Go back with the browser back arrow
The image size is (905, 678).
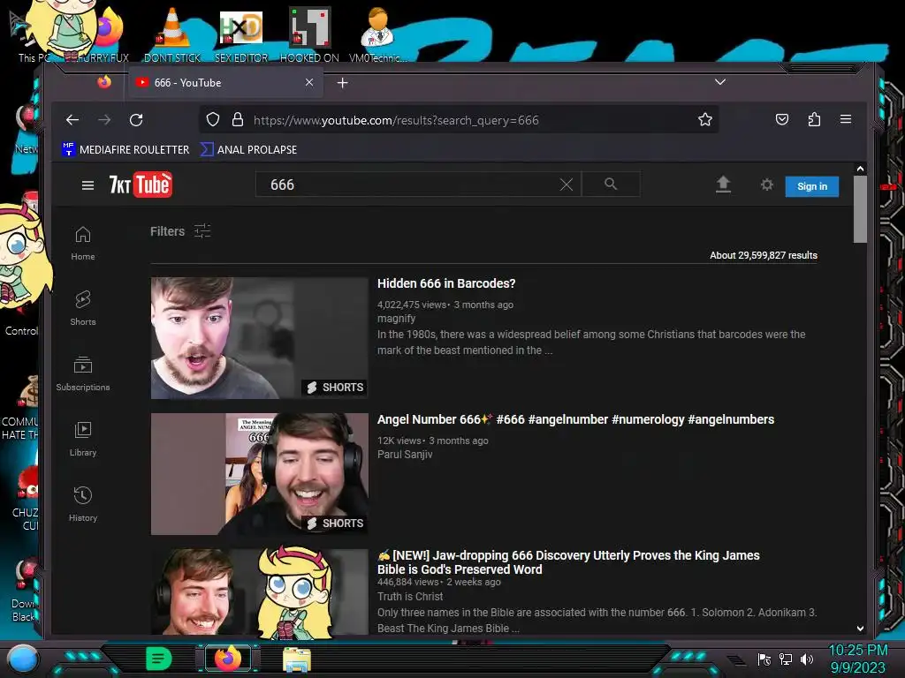(x=72, y=120)
